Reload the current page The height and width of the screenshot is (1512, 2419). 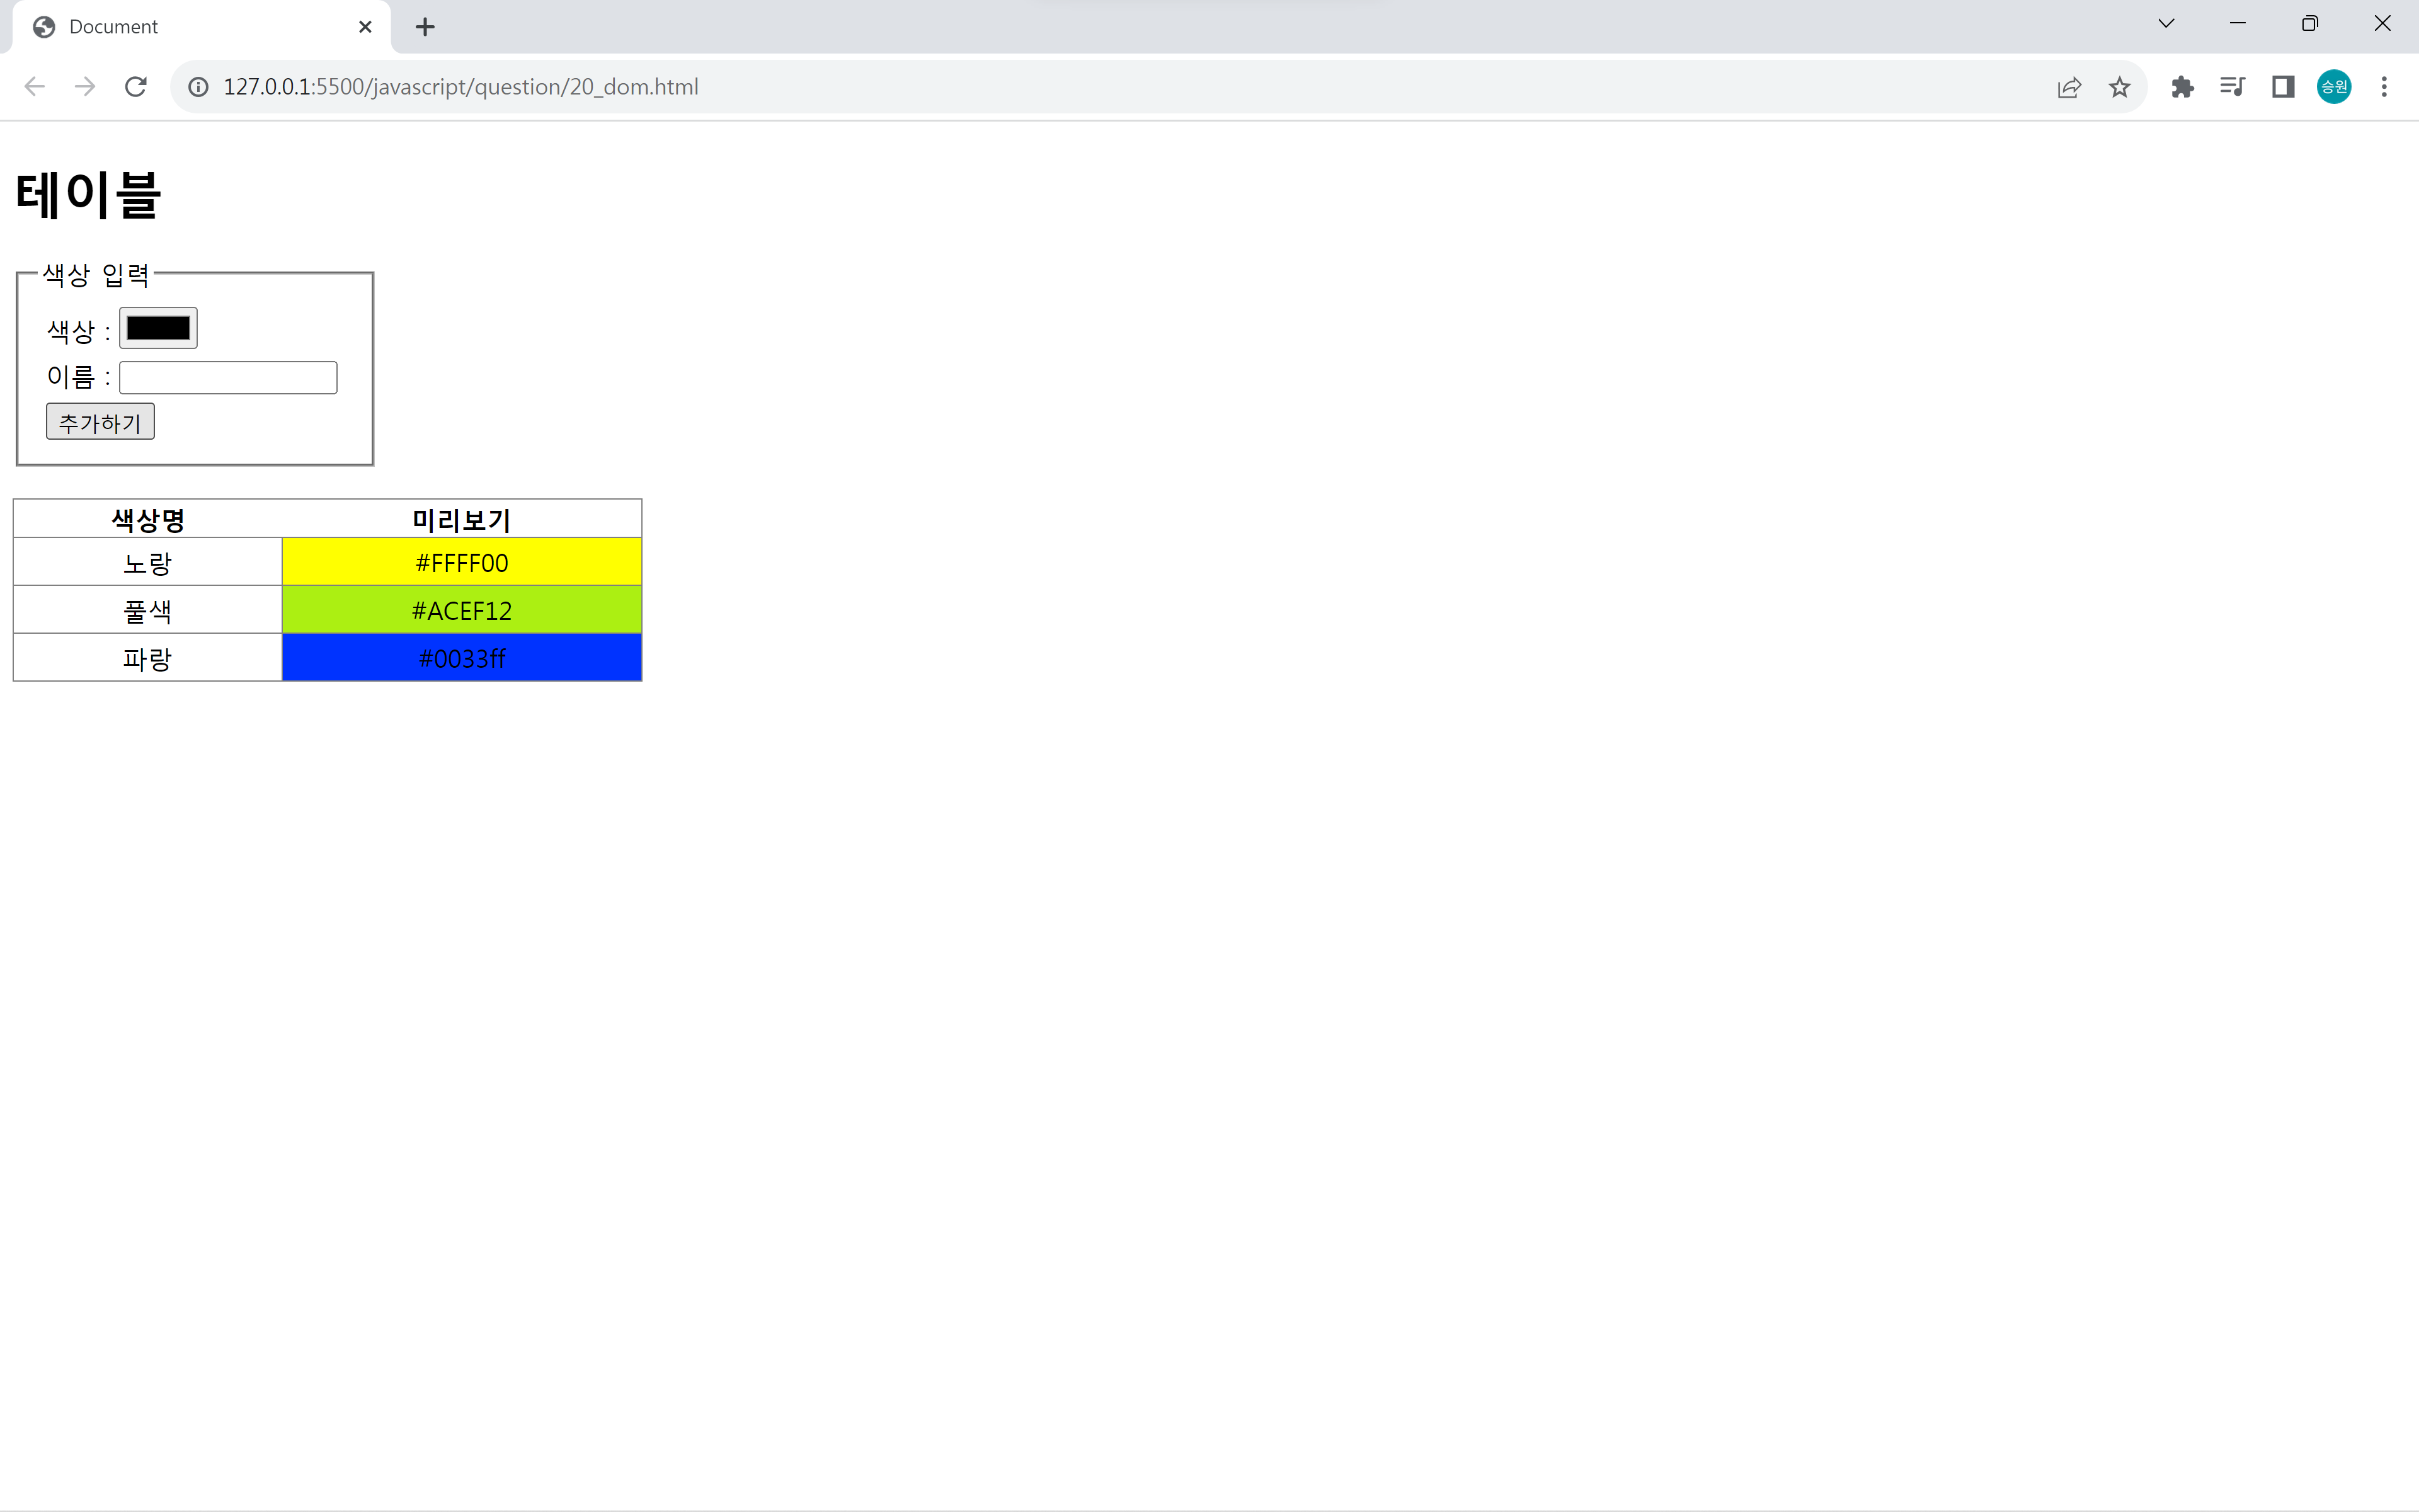pos(136,87)
